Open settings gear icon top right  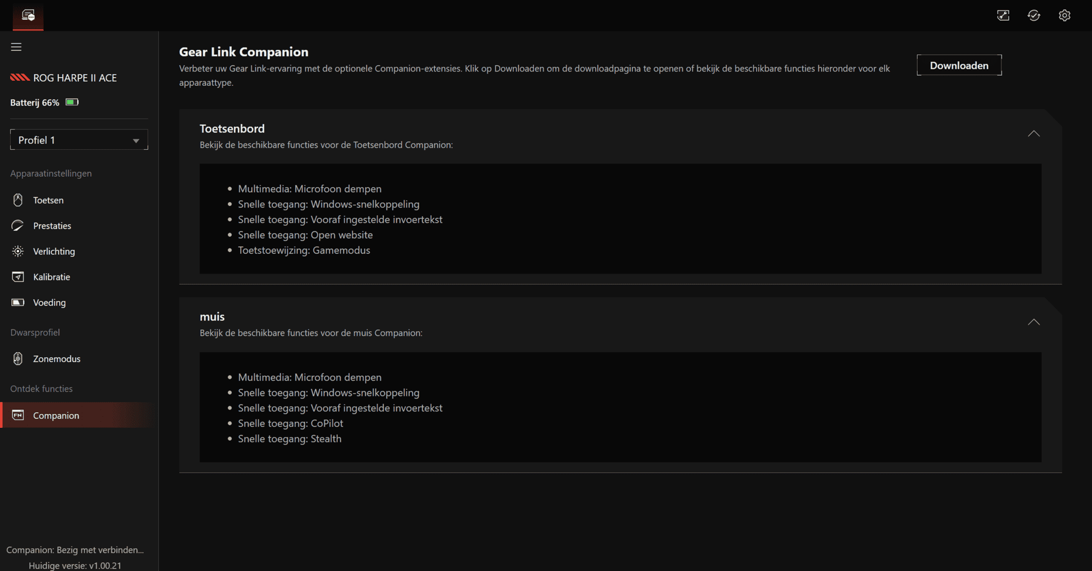[1065, 15]
